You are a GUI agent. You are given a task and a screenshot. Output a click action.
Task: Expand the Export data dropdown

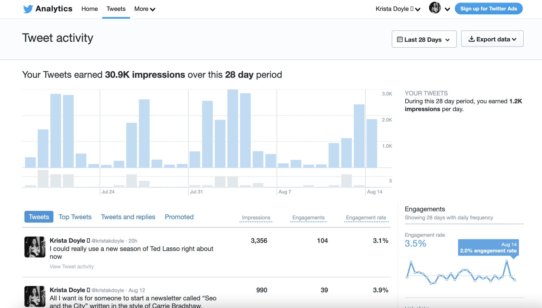pyautogui.click(x=493, y=39)
